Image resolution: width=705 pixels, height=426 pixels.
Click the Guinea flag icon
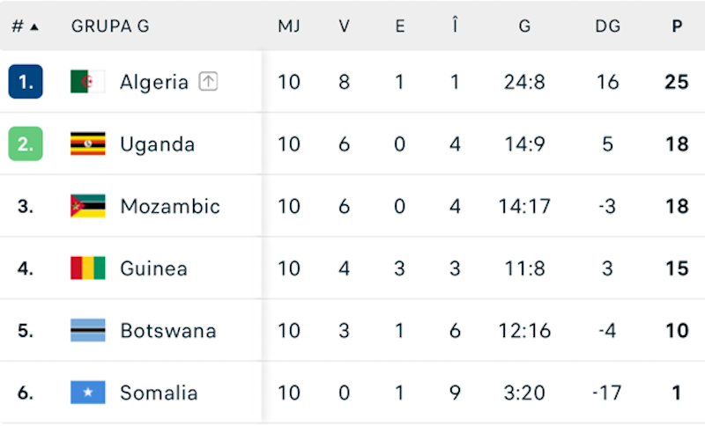88,268
